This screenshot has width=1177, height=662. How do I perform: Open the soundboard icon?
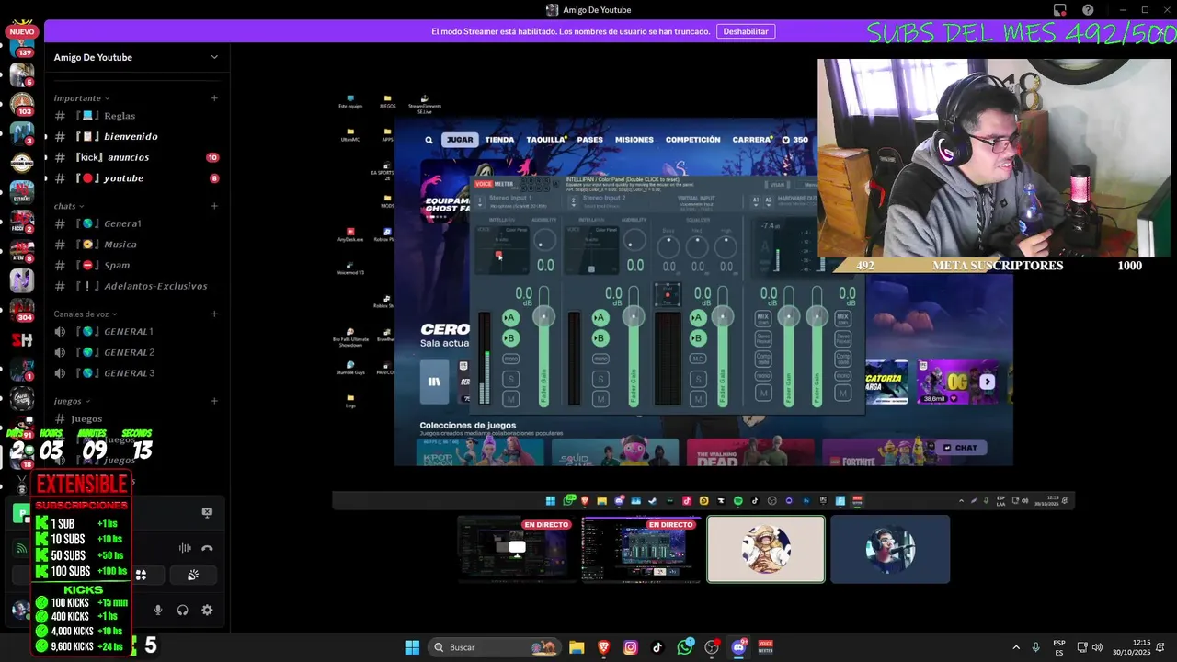click(193, 575)
